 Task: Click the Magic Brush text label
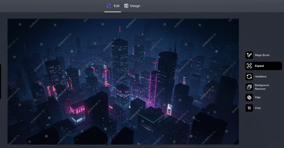click(262, 55)
